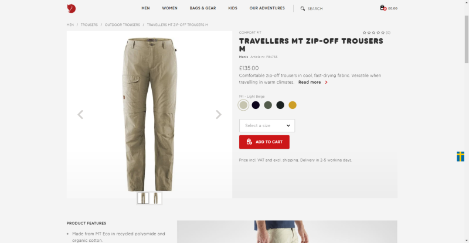Image resolution: width=469 pixels, height=243 pixels.
Task: Open the Select a size dropdown
Action: click(267, 125)
